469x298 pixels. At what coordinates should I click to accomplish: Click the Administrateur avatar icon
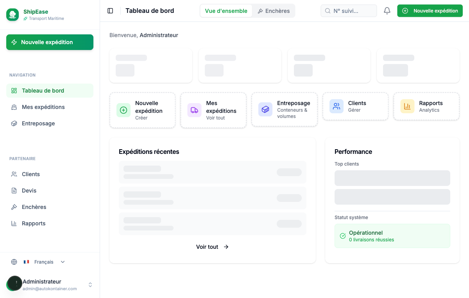click(x=15, y=283)
